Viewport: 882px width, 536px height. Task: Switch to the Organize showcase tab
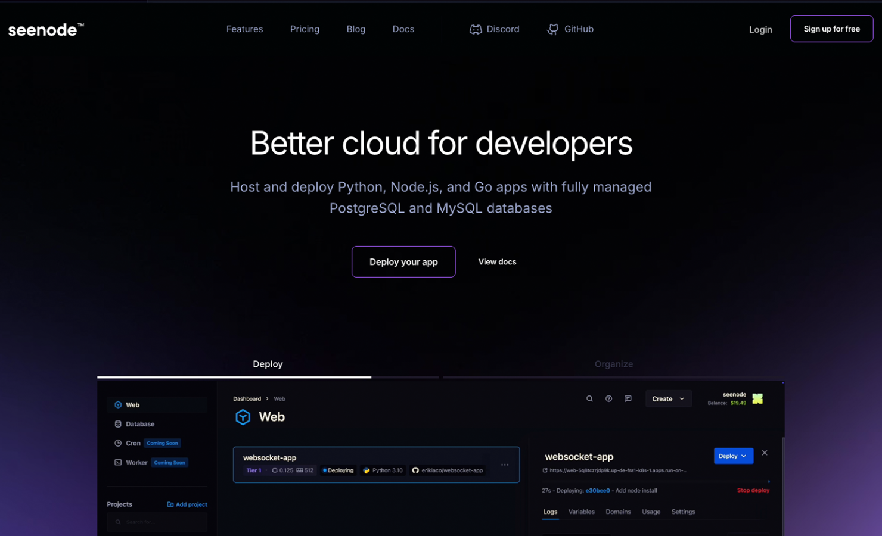(x=613, y=364)
